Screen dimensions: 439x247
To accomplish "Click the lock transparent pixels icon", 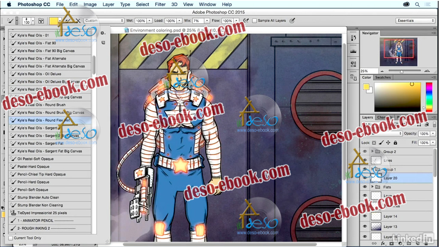I will [374, 143].
